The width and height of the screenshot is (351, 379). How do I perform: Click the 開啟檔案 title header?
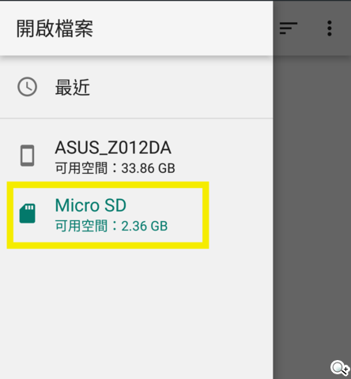55,28
